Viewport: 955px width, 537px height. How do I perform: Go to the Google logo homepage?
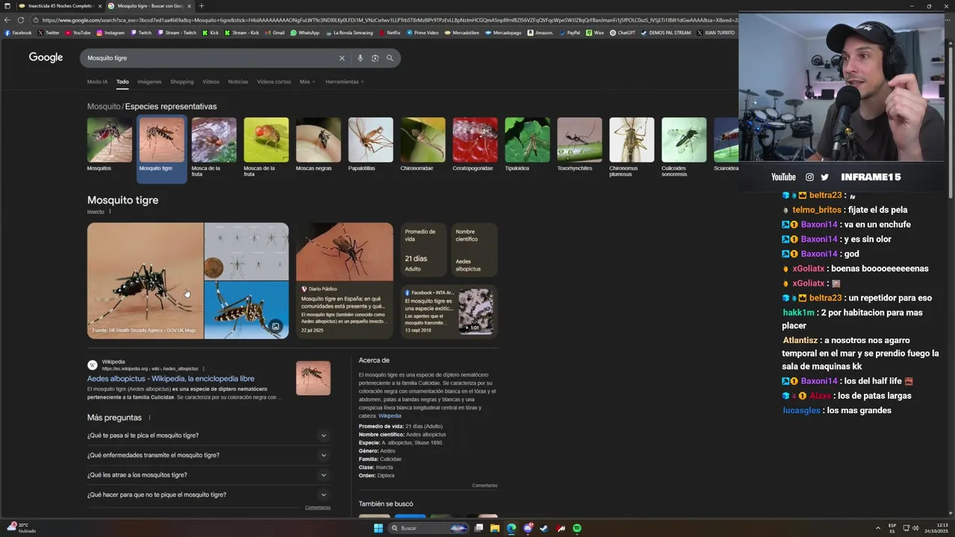[46, 57]
